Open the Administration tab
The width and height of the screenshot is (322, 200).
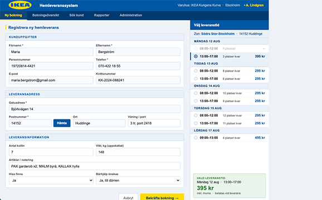pyautogui.click(x=131, y=15)
